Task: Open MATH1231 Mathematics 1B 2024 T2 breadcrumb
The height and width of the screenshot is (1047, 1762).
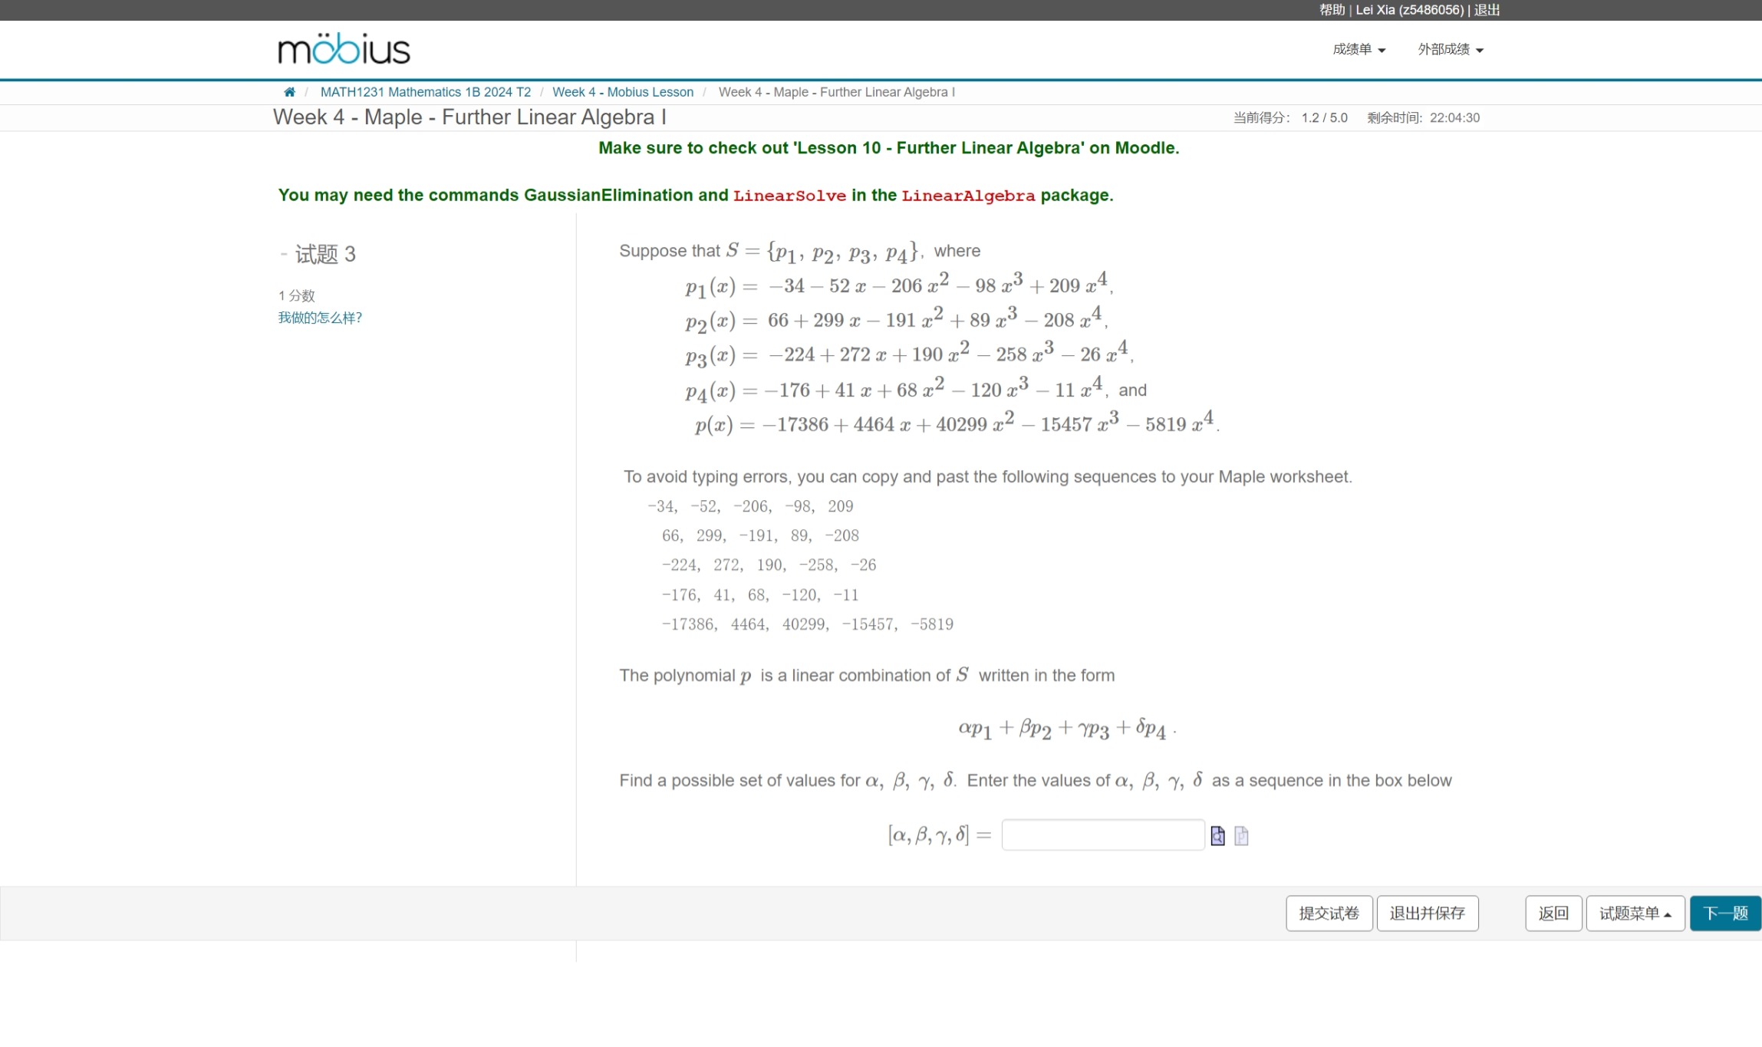Action: [x=427, y=91]
